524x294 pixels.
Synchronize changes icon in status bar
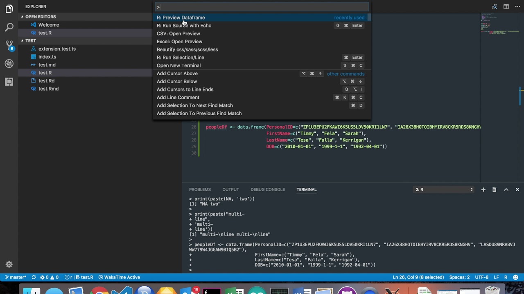pos(34,277)
